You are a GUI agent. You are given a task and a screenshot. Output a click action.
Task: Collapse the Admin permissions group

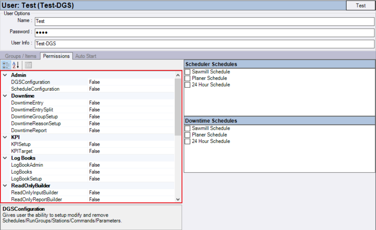(x=5, y=75)
